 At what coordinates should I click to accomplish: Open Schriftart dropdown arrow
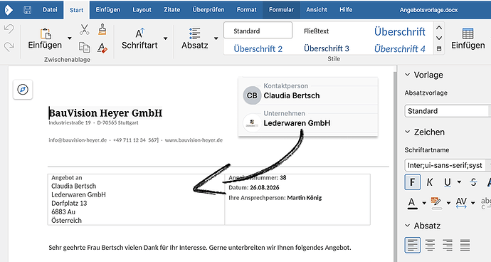165,38
